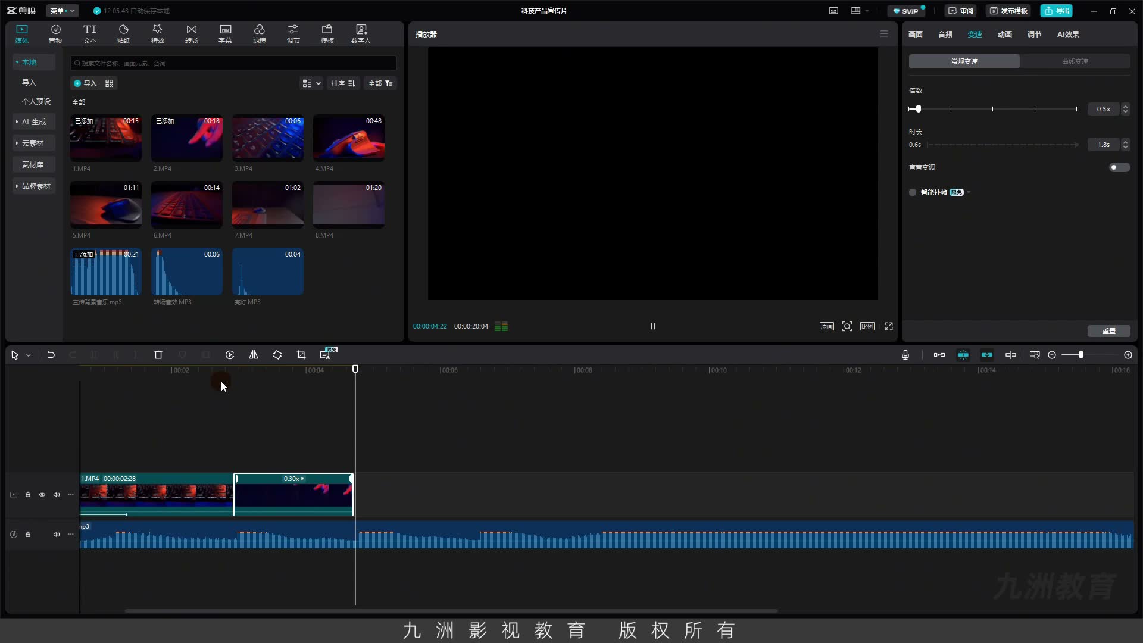Toggle video track visibility eye icon

(42, 495)
